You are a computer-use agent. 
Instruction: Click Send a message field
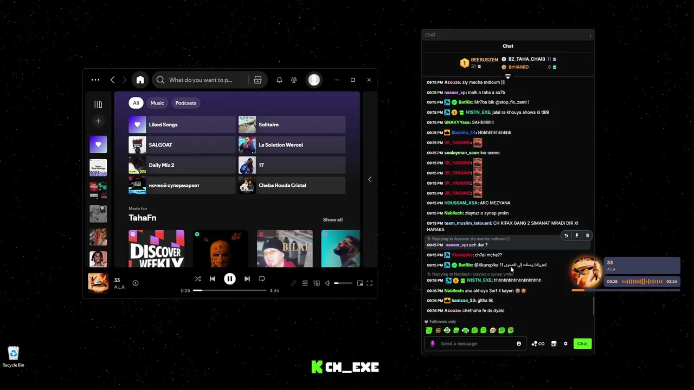point(474,344)
